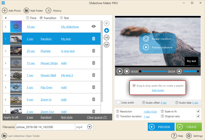Edit 'Me text 2' caption link
The image size is (205, 140).
[67, 76]
